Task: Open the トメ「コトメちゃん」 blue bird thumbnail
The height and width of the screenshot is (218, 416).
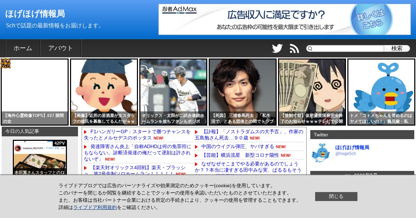Action: pos(381,92)
